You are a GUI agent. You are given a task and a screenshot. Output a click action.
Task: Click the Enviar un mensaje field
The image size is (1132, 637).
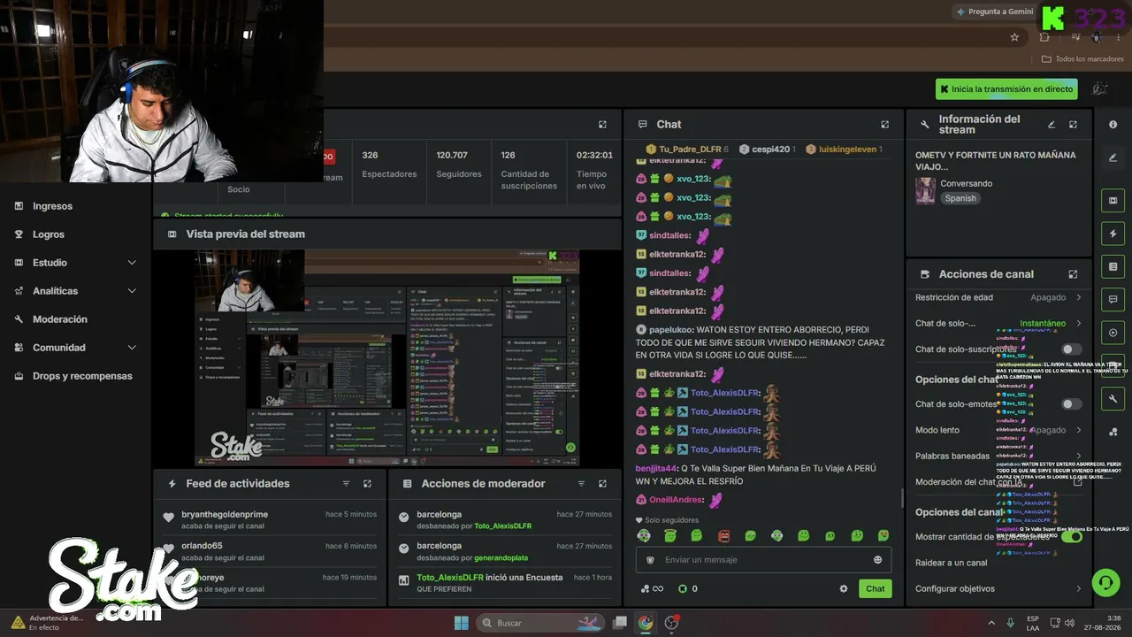pos(763,560)
